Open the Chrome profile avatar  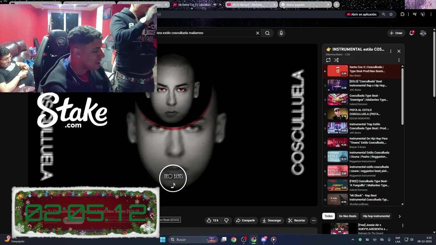click(423, 14)
